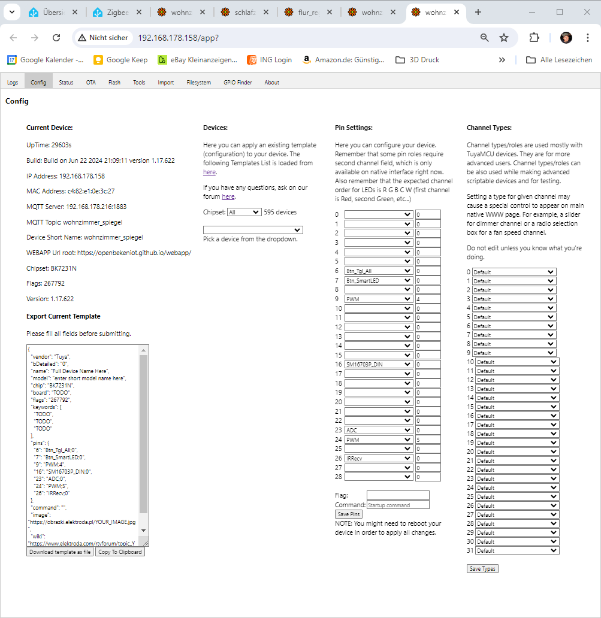The height and width of the screenshot is (618, 601).
Task: Click pin 9 channel value field
Action: tap(428, 299)
